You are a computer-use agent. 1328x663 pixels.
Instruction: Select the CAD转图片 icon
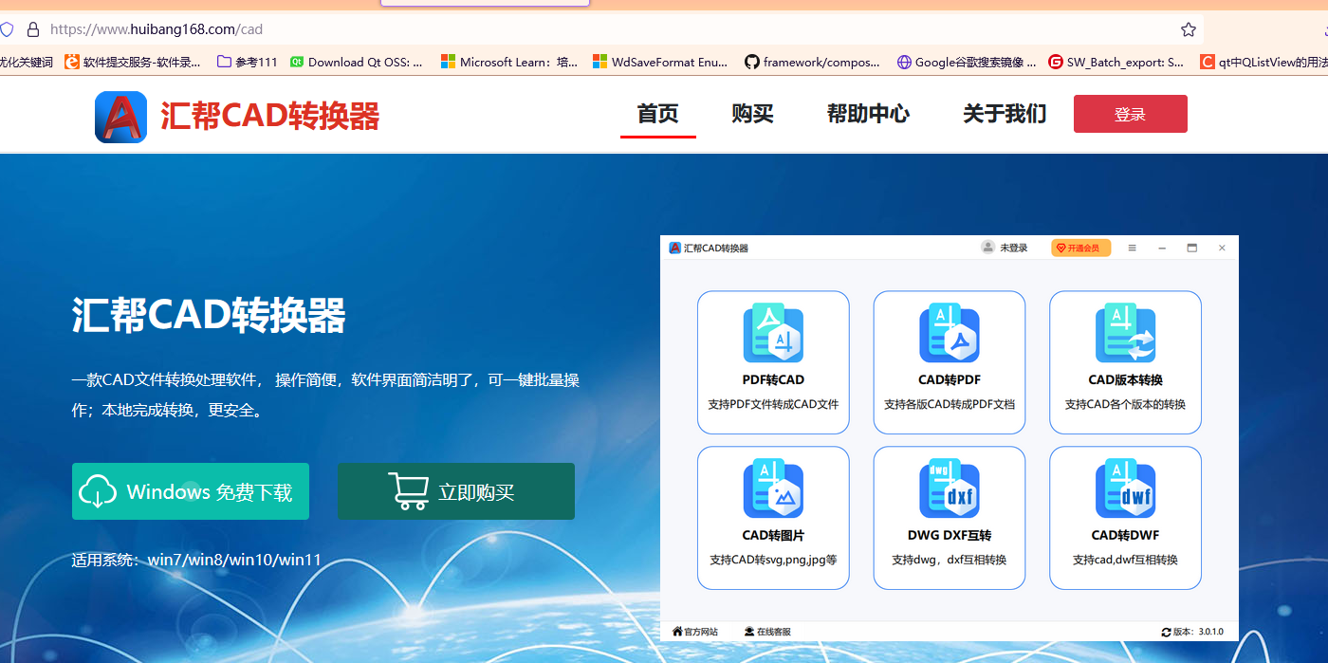(x=773, y=488)
